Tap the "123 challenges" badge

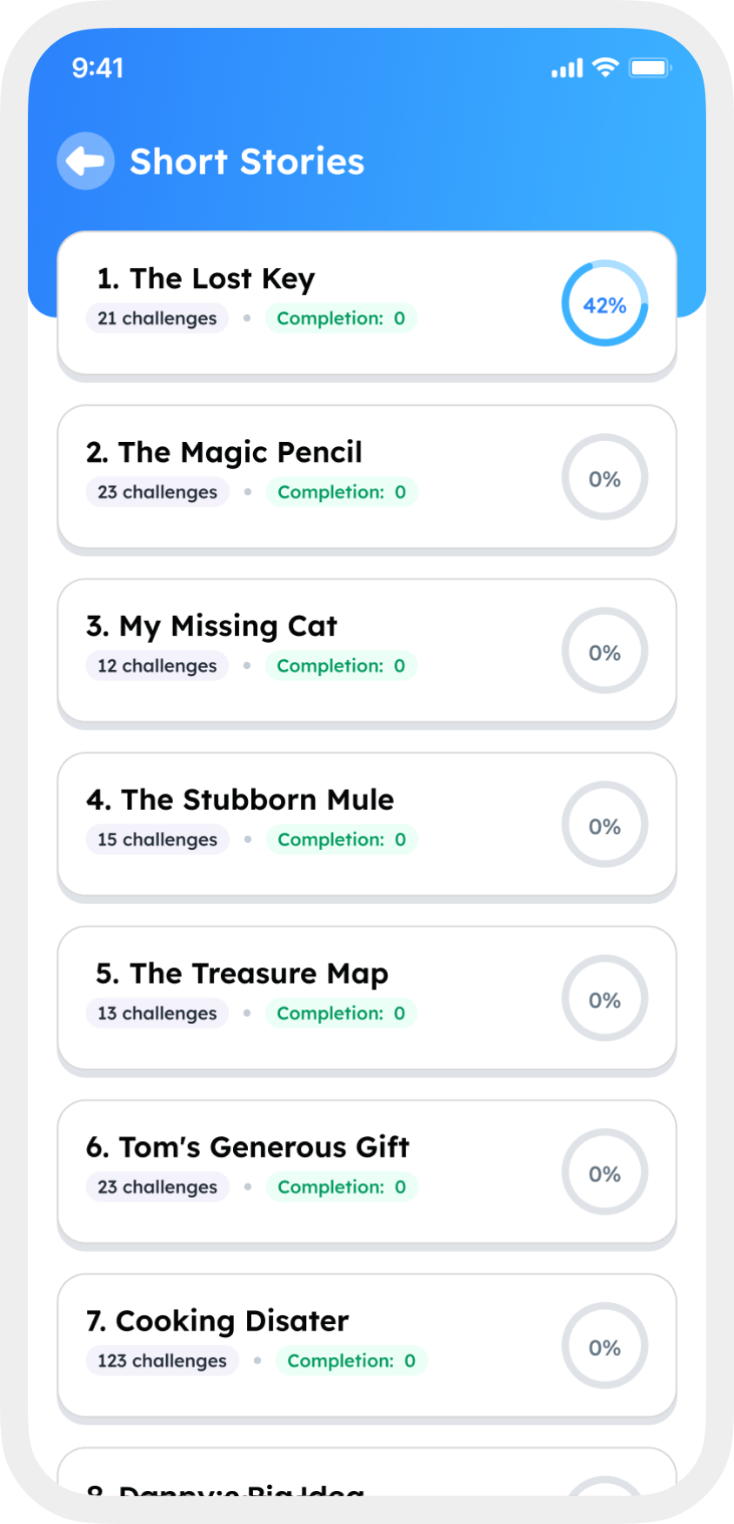point(163,1361)
